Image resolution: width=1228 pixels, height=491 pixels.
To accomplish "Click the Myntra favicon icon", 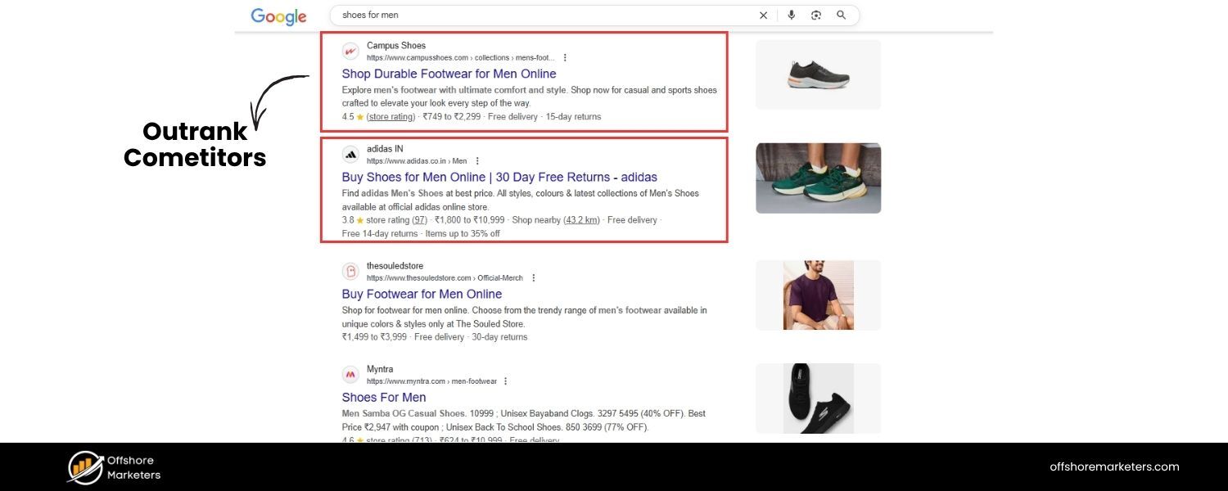I will point(350,374).
